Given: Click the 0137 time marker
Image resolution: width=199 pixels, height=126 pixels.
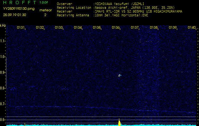Looking at the screenshot, I should pos(134,27).
